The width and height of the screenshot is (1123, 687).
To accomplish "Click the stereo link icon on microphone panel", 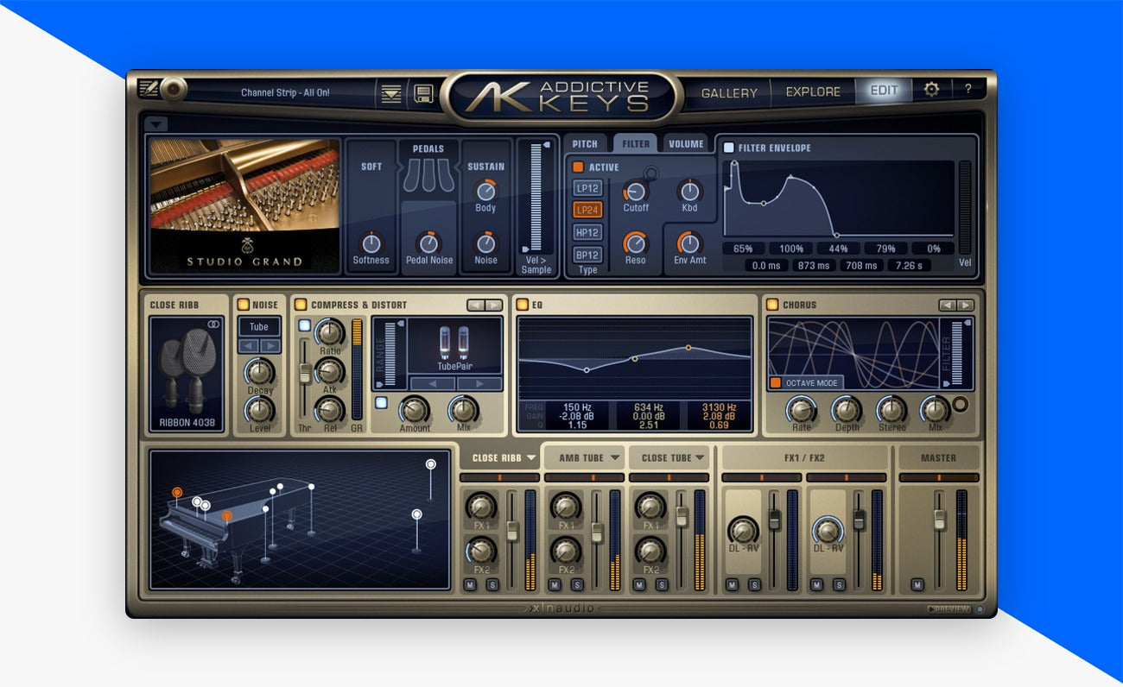I will (213, 325).
